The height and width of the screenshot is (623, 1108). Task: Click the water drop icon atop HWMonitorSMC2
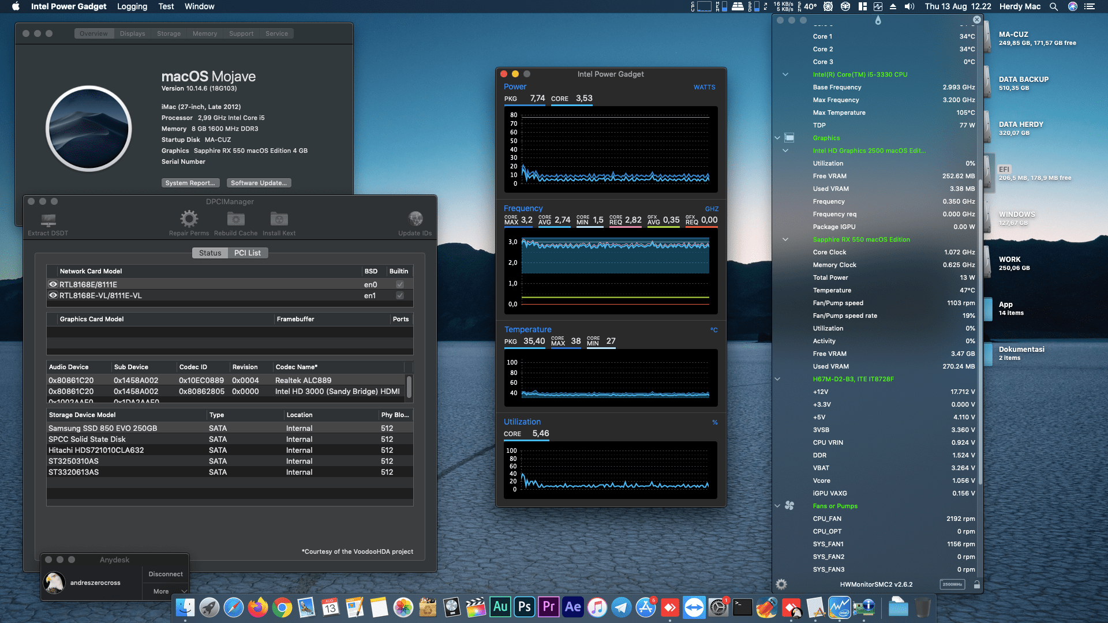coord(878,19)
